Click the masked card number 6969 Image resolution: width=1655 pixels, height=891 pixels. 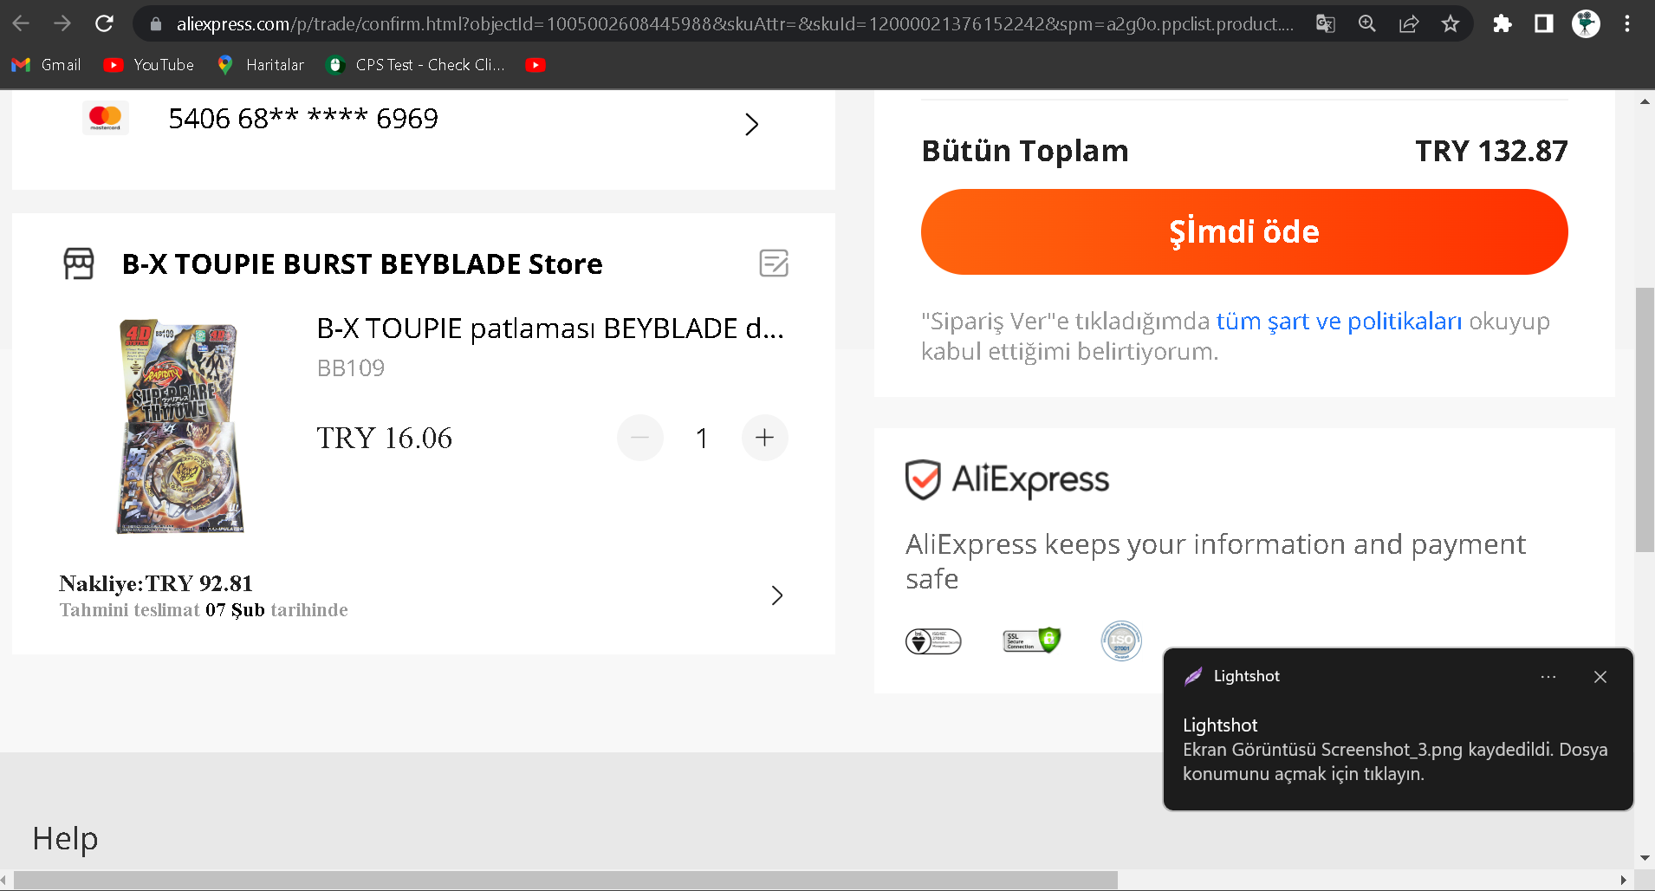[x=303, y=119]
